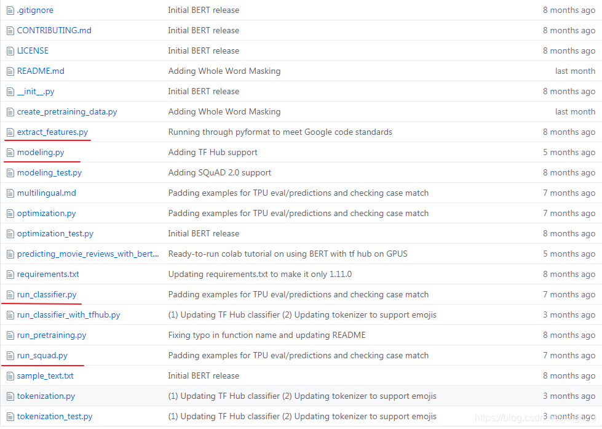Click the file icon next to modeling.py
Image resolution: width=602 pixels, height=429 pixels.
click(10, 153)
